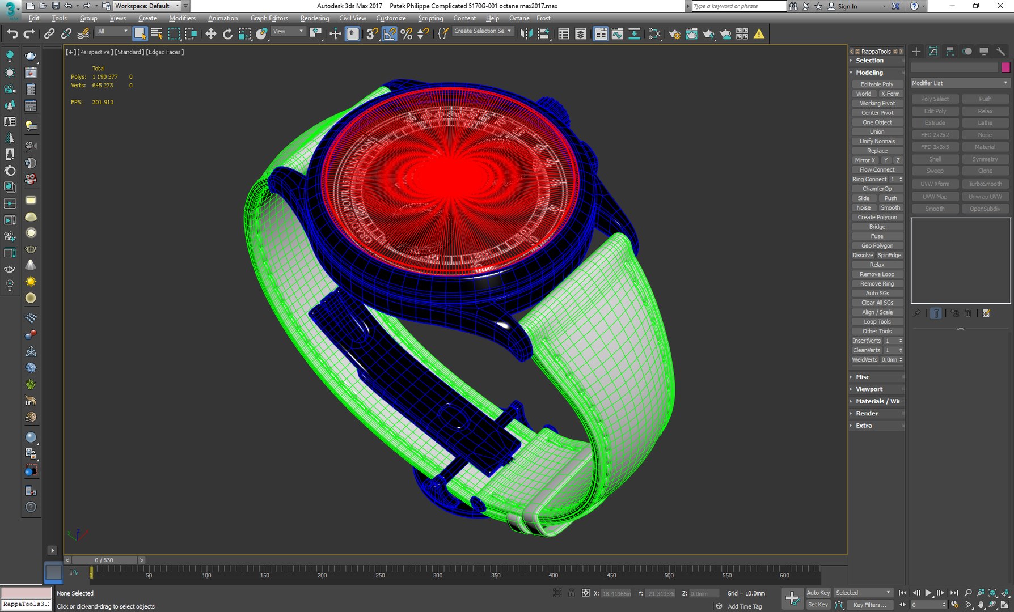Switch to the Hierarchy command panel
Image resolution: width=1014 pixels, height=612 pixels.
pyautogui.click(x=950, y=52)
